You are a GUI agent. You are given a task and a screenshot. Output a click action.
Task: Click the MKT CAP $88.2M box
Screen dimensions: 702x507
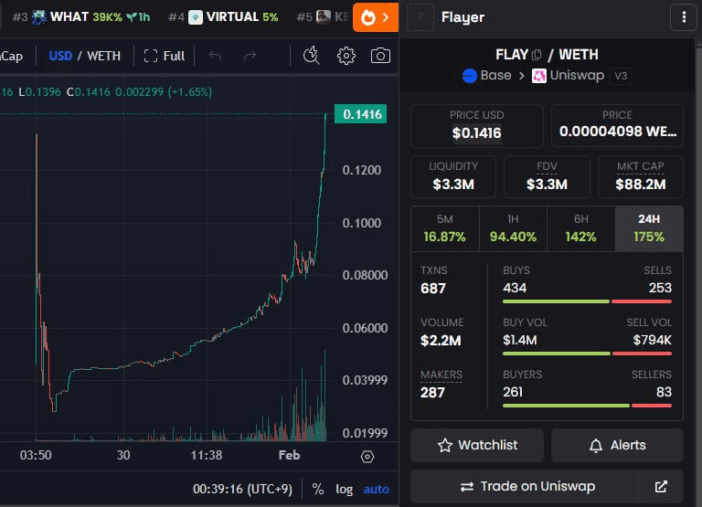[x=641, y=176]
